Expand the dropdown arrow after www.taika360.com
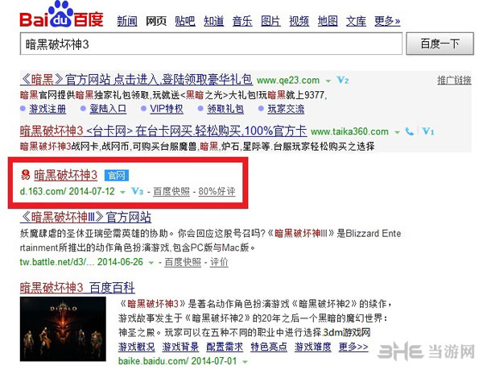 [398, 132]
